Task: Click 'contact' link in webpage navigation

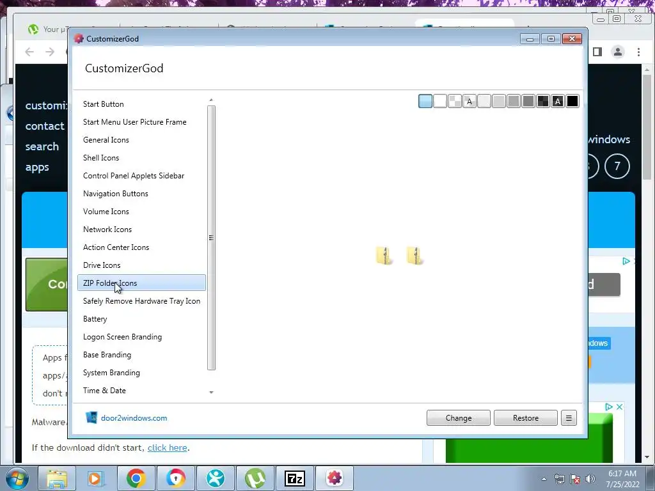Action: point(45,126)
